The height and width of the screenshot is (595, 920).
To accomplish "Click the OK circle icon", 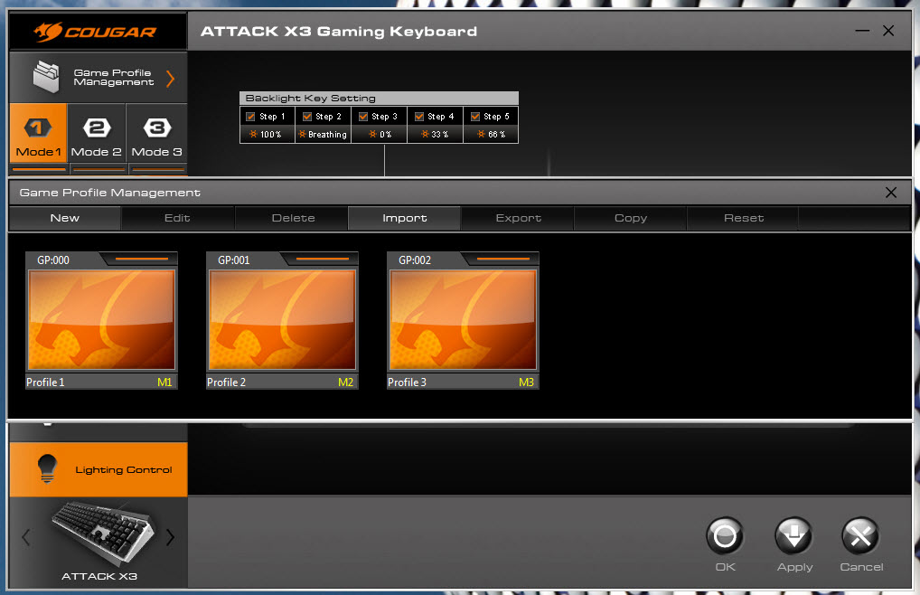I will pos(725,535).
